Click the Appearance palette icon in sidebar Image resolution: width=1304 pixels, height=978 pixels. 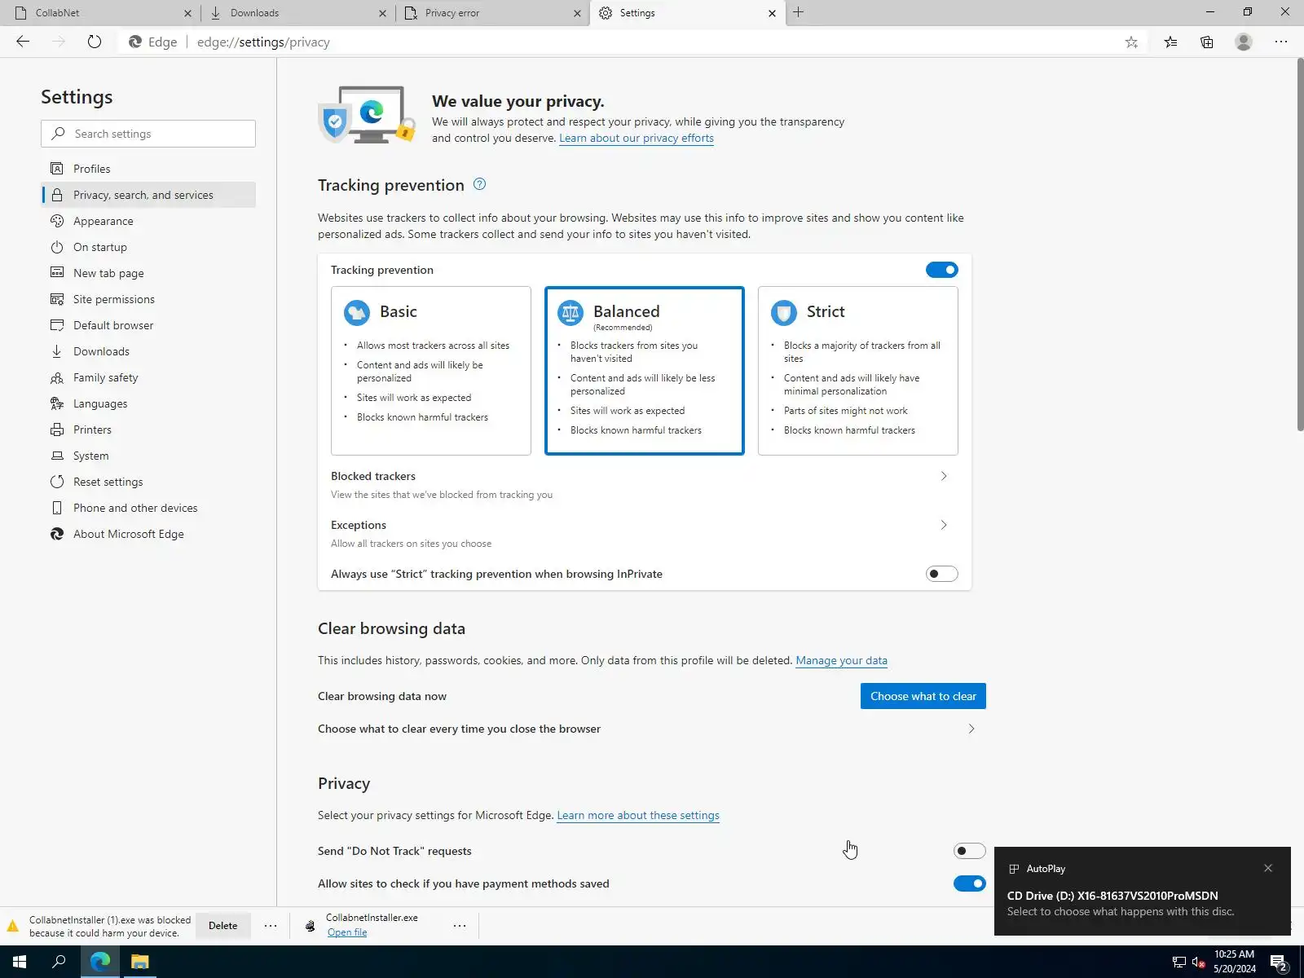[57, 221]
